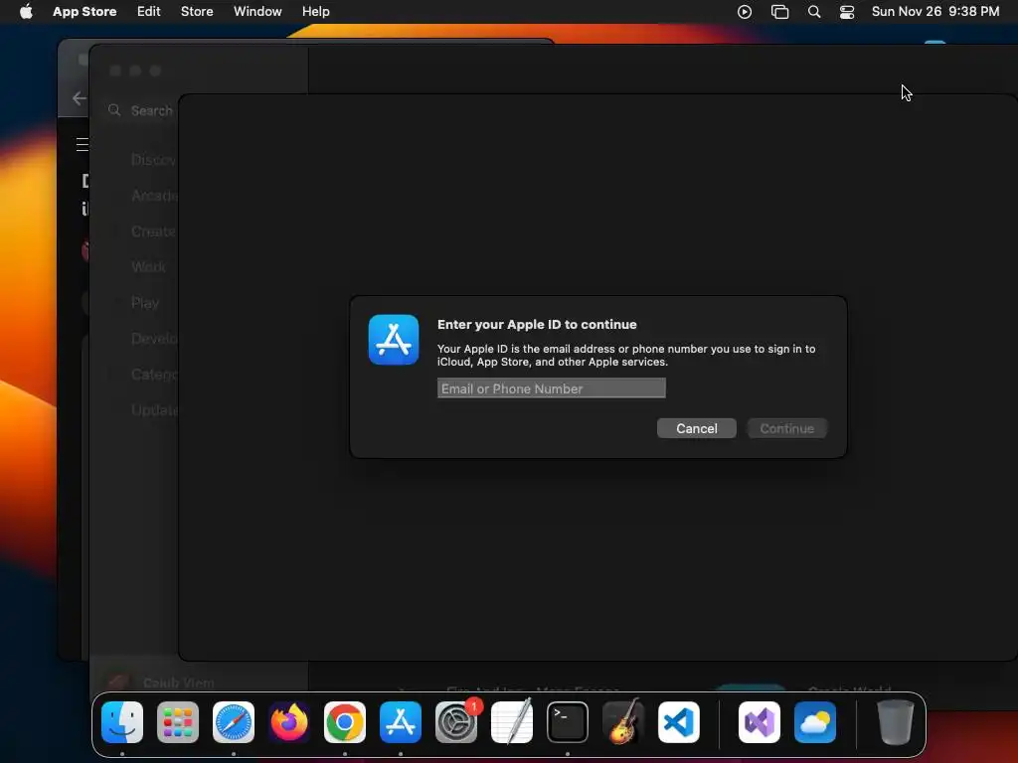
Task: Select Play in App Store sidebar
Action: [145, 302]
